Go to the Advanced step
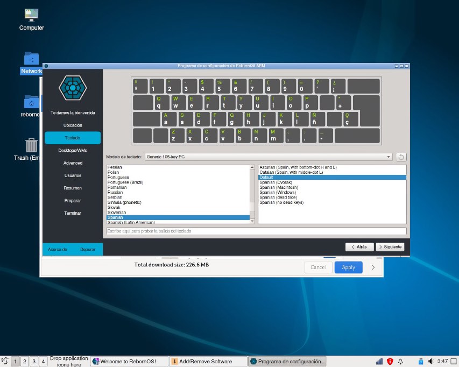The width and height of the screenshot is (459, 367). [x=73, y=163]
